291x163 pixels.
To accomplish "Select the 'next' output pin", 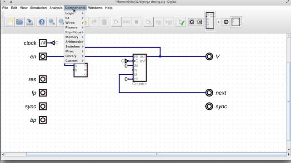I will pyautogui.click(x=209, y=93).
